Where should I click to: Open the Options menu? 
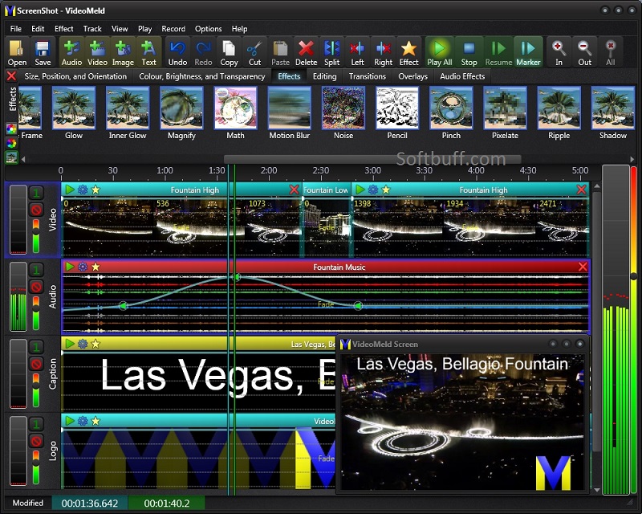tap(208, 28)
